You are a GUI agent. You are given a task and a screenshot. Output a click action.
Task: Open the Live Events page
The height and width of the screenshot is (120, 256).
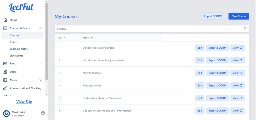[x=16, y=56]
